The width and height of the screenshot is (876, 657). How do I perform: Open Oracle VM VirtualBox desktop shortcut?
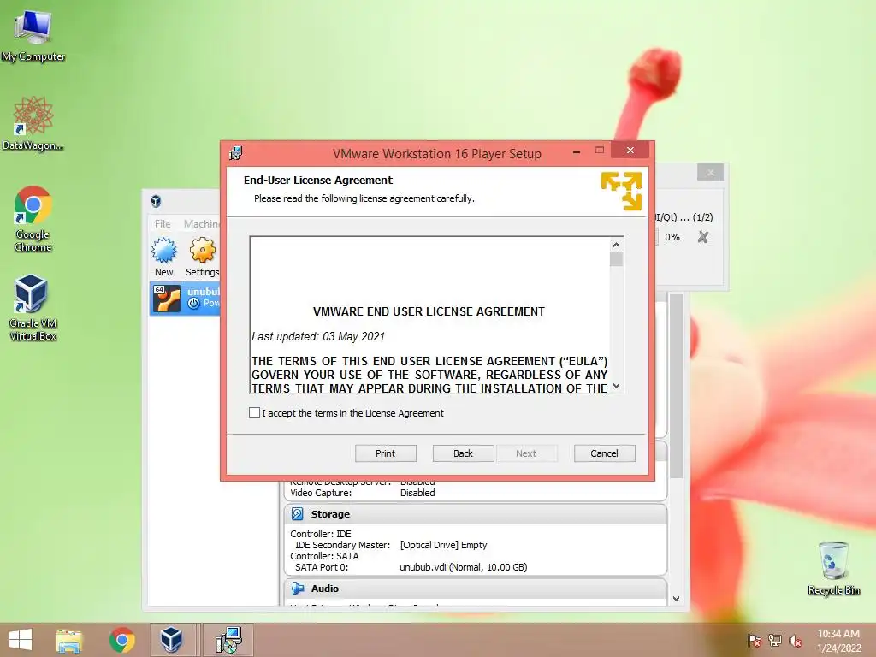33,307
